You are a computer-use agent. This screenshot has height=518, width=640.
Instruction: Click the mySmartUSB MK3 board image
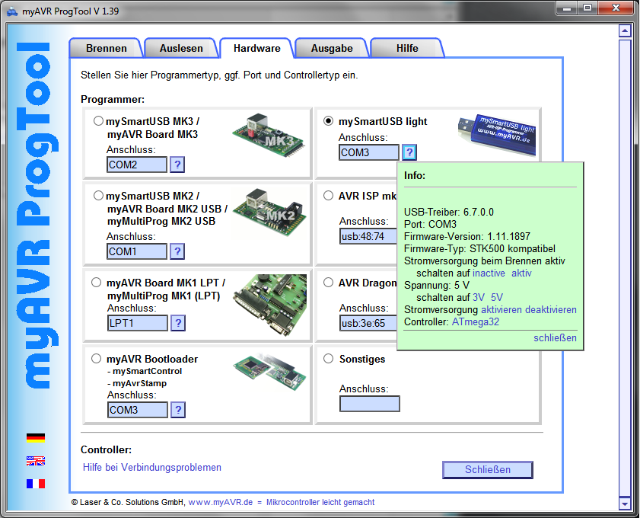click(x=269, y=136)
